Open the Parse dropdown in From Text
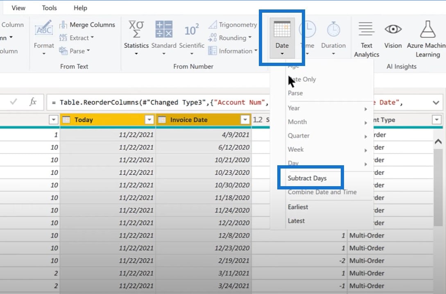Viewport: 446px width, 294px height. (x=75, y=51)
